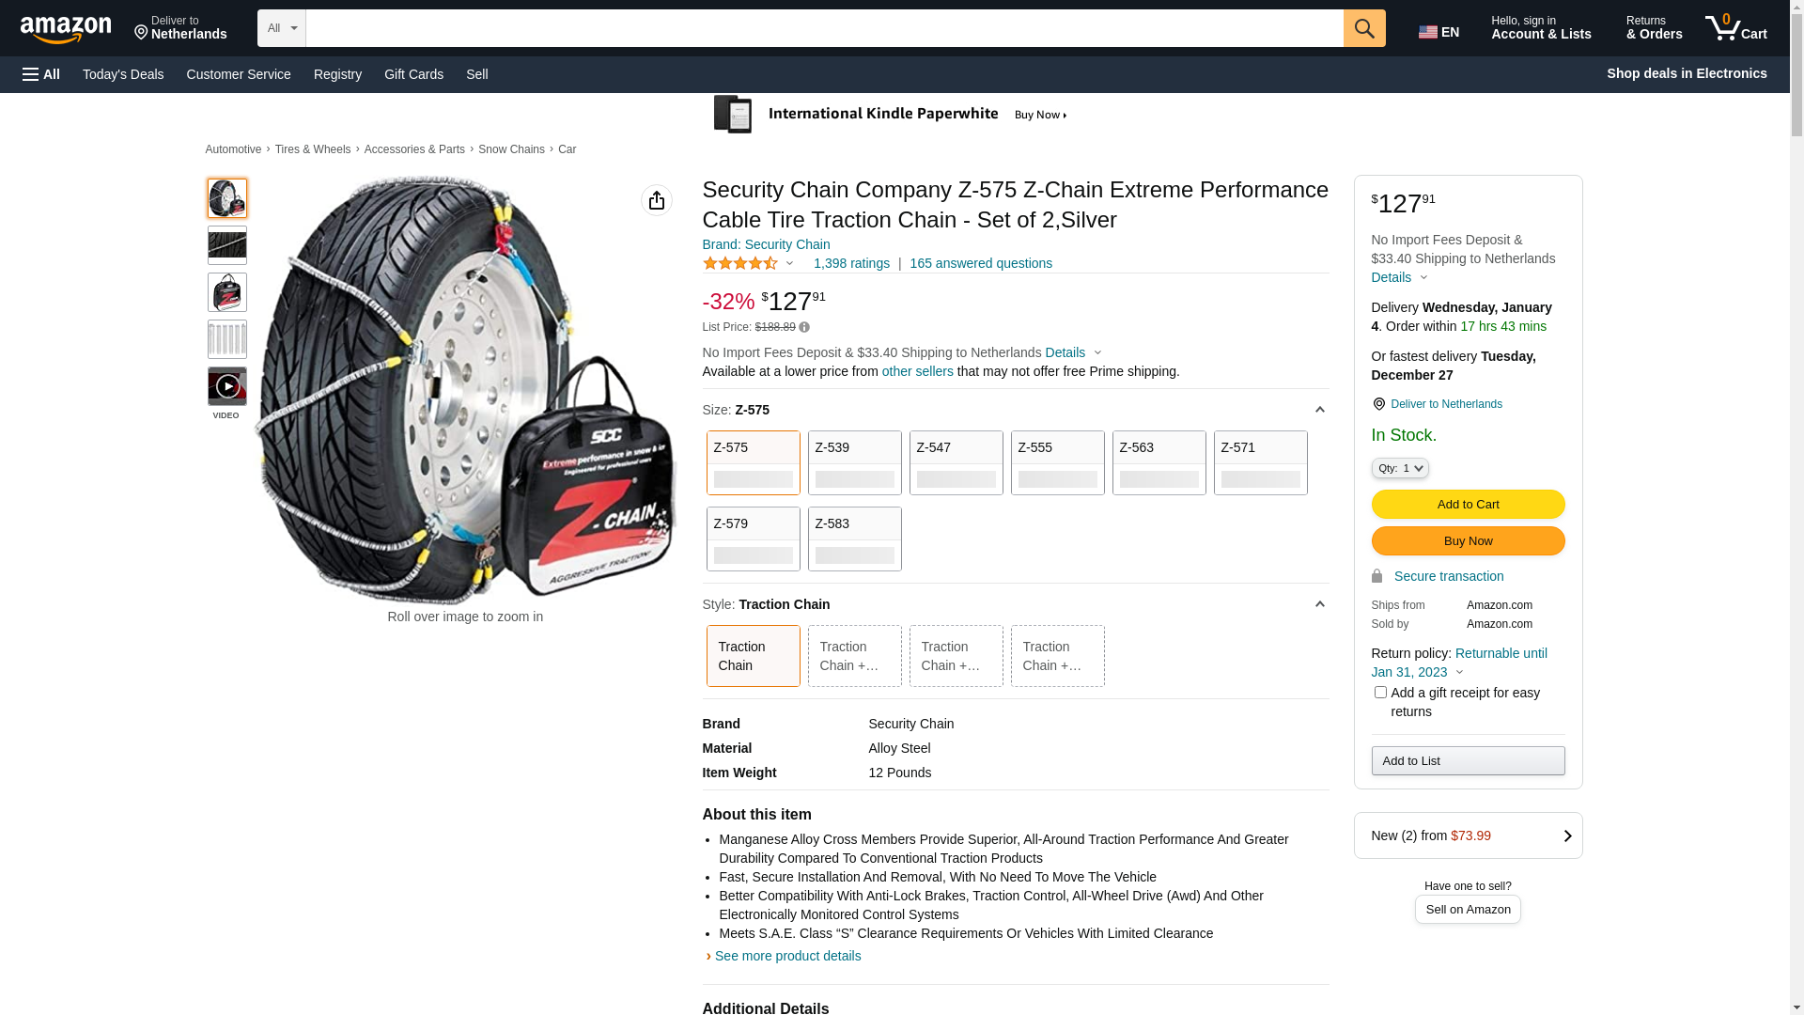Screen dimensions: 1804x1015
Task: Open the Qty quantity dropdown
Action: [x=1400, y=468]
